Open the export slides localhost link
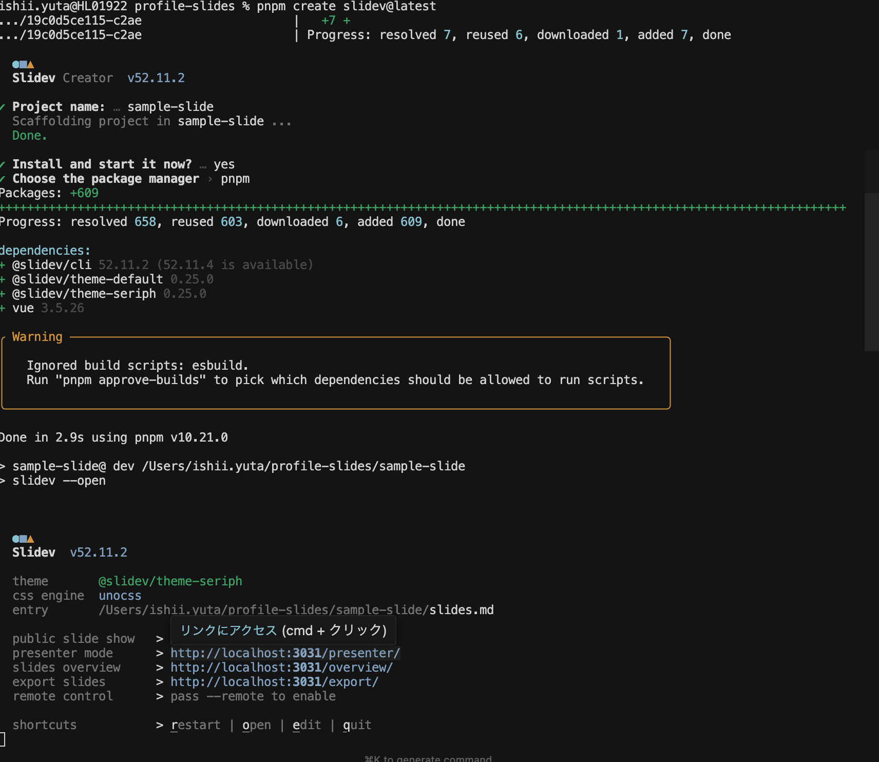The width and height of the screenshot is (879, 762). (x=274, y=682)
